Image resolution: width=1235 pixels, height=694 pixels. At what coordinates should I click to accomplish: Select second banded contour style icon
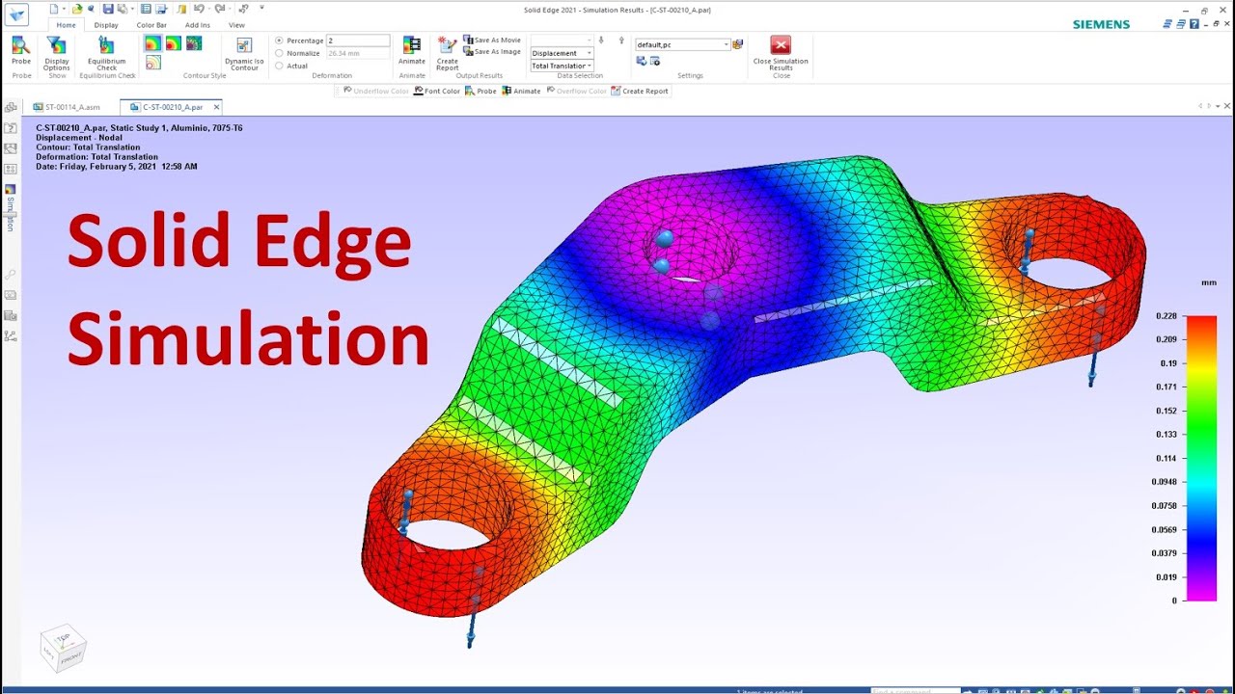174,43
